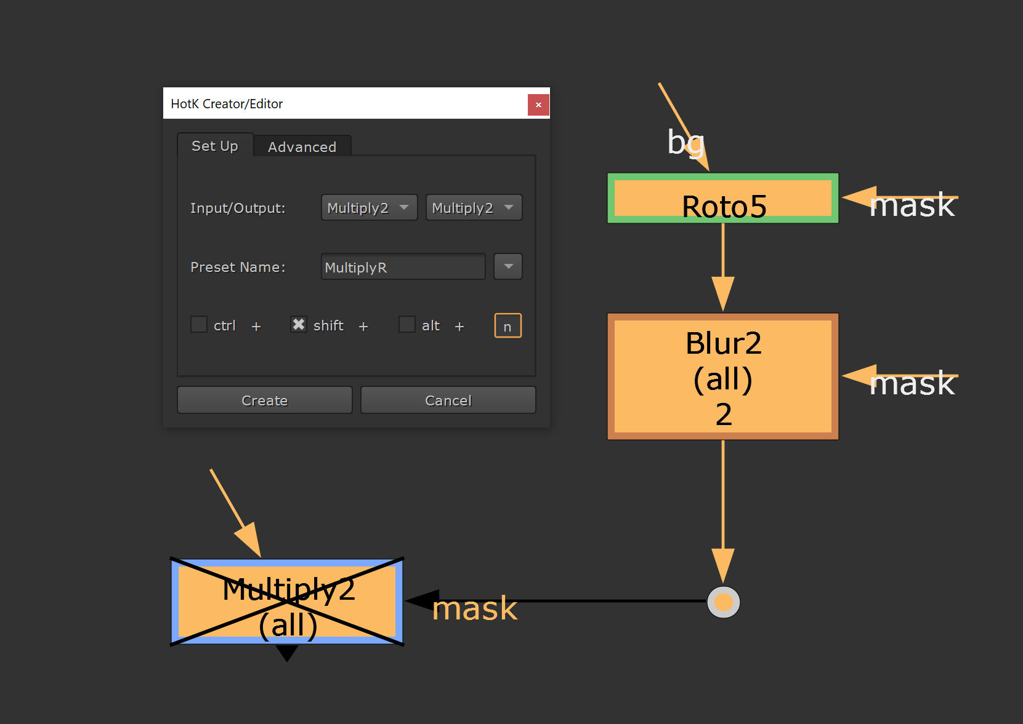
Task: Disable the shift modifier checkbox
Action: tap(298, 324)
